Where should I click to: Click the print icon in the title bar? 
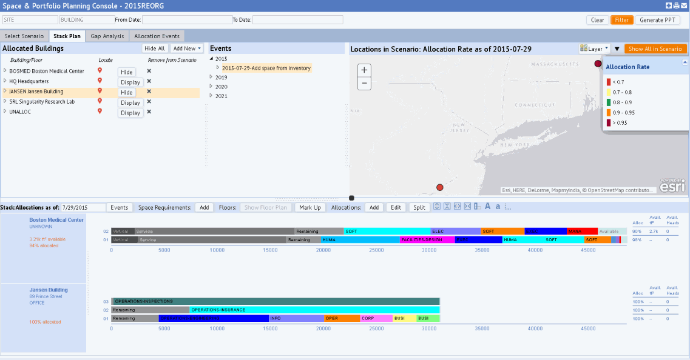click(675, 5)
